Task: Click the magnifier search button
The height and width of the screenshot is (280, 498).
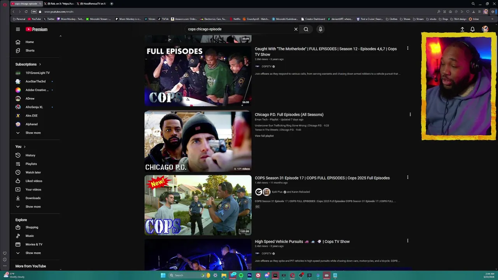Action: [x=306, y=29]
